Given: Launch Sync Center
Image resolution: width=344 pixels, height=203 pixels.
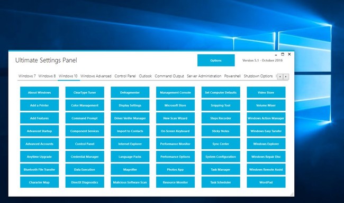Looking at the screenshot, I should (221, 144).
